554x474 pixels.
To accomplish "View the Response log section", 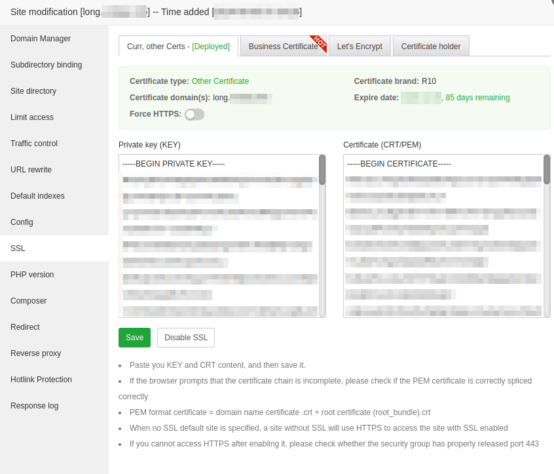I will coord(34,406).
